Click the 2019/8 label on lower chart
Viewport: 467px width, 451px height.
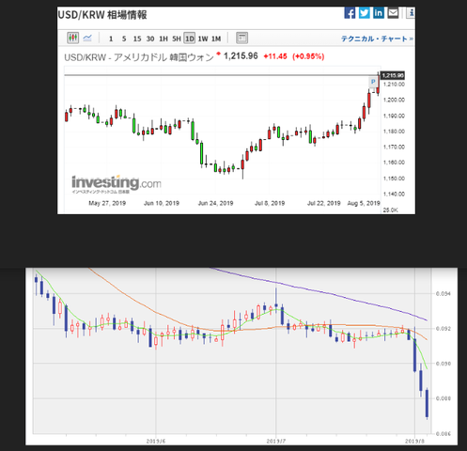tap(414, 442)
